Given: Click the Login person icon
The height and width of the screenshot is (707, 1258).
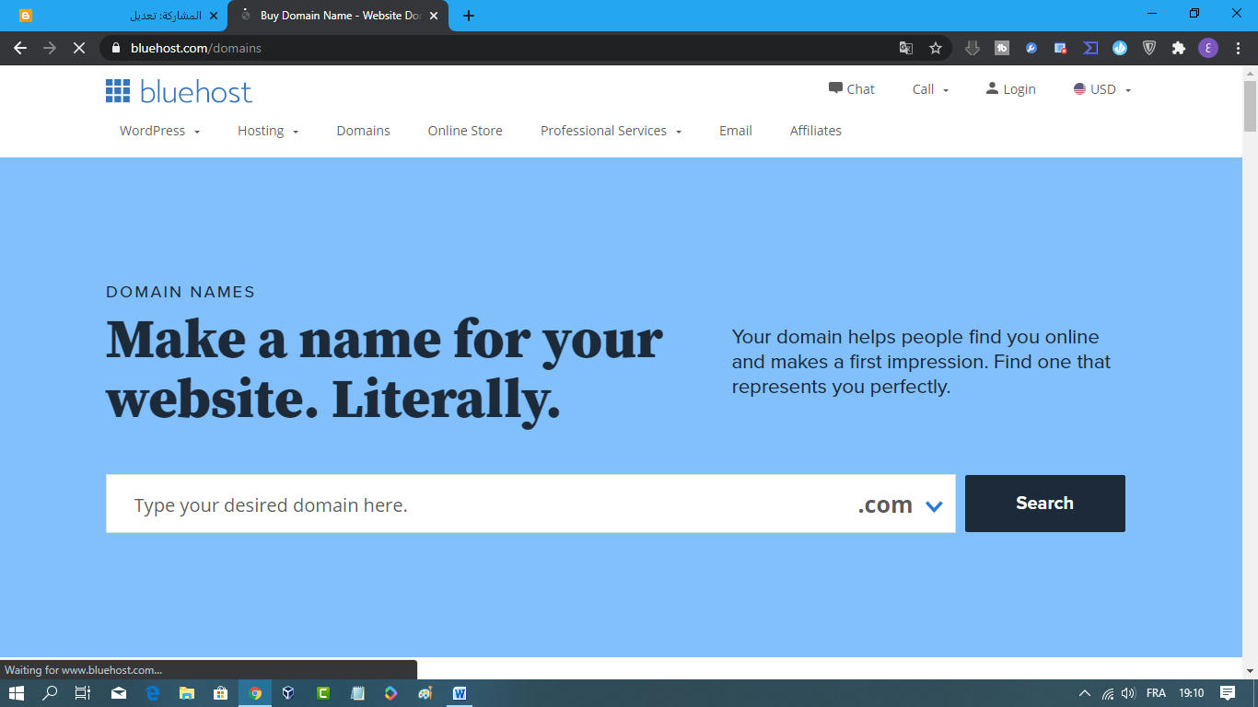Looking at the screenshot, I should [x=992, y=88].
